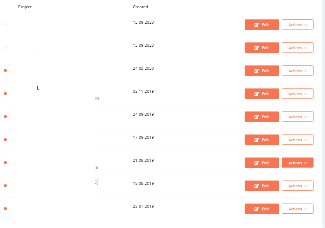Sort by the Created column header
Viewport: 325px width, 228px height.
(140, 7)
